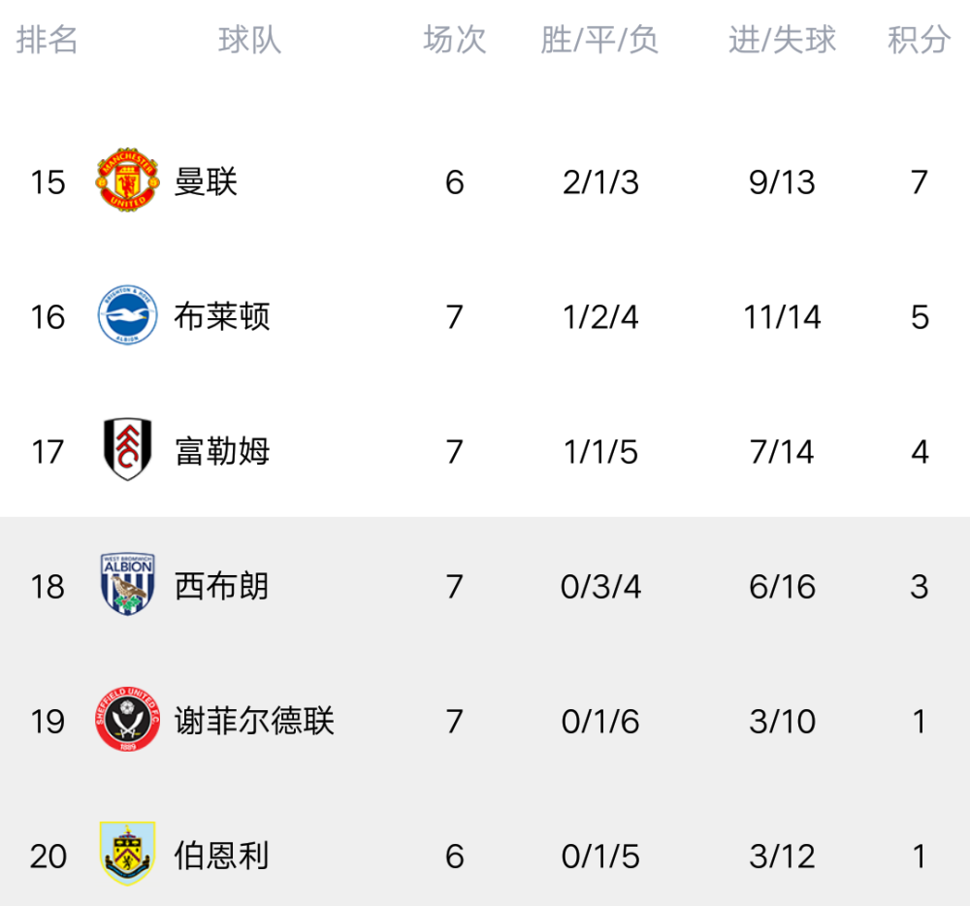
Task: Click the 积分 column header
Action: (919, 40)
